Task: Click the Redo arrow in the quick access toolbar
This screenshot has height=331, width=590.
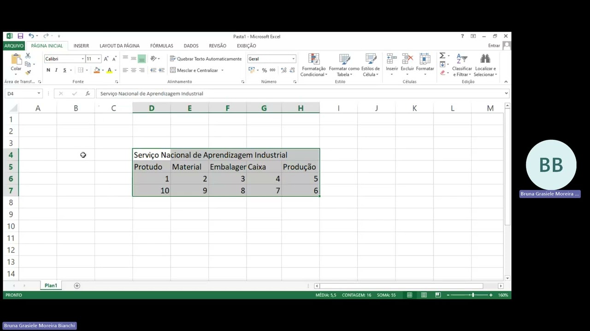Action: pos(46,36)
